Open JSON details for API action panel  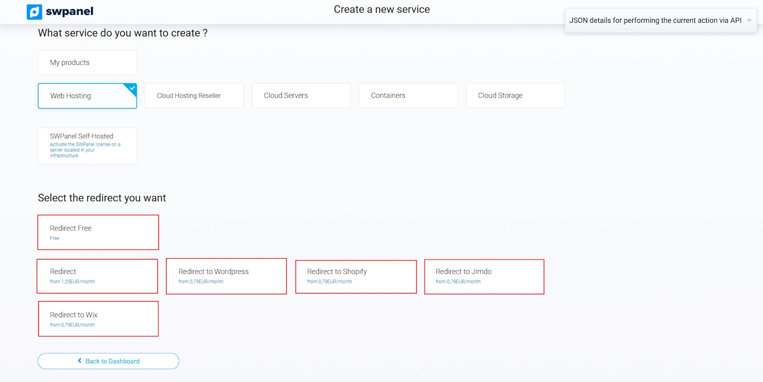(655, 20)
